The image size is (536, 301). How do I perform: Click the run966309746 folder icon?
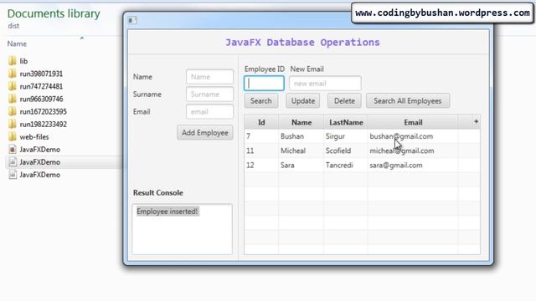pyautogui.click(x=13, y=99)
